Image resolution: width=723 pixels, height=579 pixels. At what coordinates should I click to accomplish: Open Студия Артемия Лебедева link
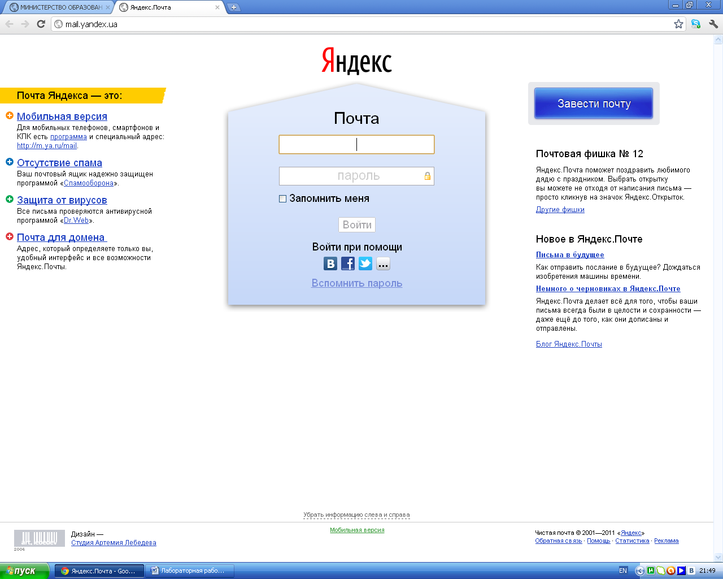click(x=114, y=543)
